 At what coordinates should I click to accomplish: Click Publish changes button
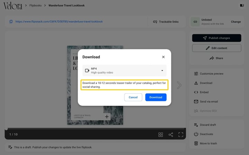pos(216,38)
